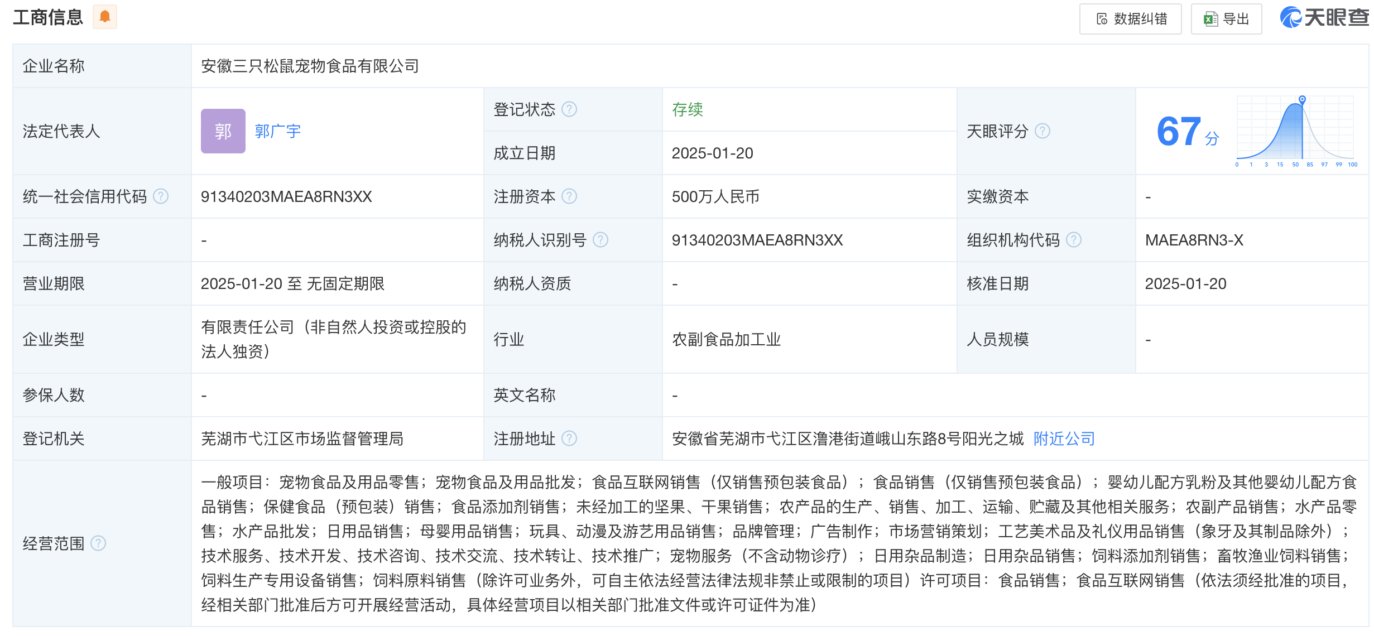This screenshot has width=1374, height=636.
Task: Open the 附近公司 nearby companies link
Action: click(x=1064, y=439)
